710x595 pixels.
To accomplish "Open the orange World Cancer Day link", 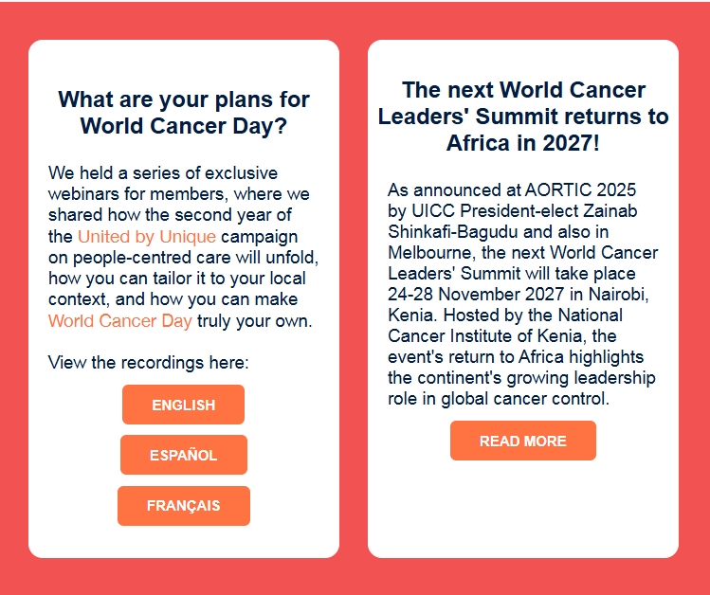I will (x=119, y=320).
